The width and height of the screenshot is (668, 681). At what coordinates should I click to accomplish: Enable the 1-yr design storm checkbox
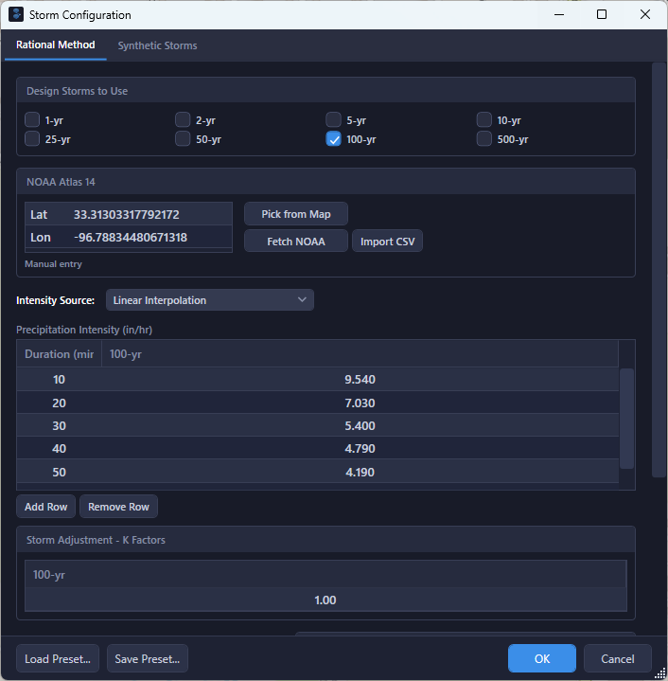click(32, 119)
